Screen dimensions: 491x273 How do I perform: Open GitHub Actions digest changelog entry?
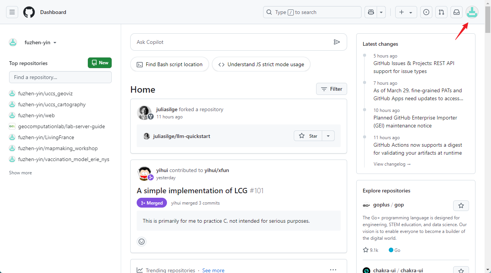tap(418, 149)
